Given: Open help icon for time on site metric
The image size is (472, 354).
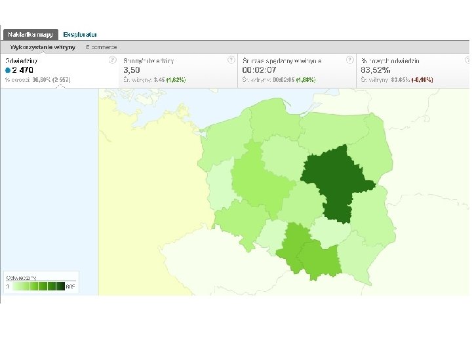Looking at the screenshot, I should [x=349, y=60].
